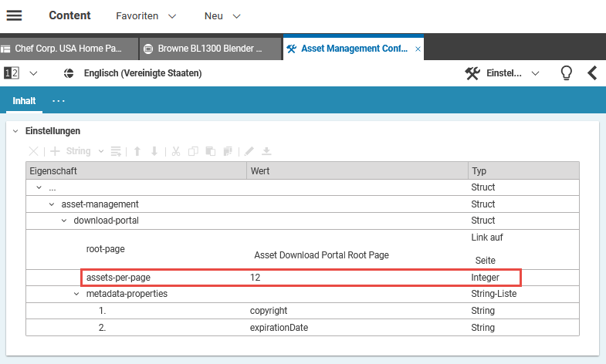Click the plus add property icon
606x364 pixels.
(x=55, y=151)
